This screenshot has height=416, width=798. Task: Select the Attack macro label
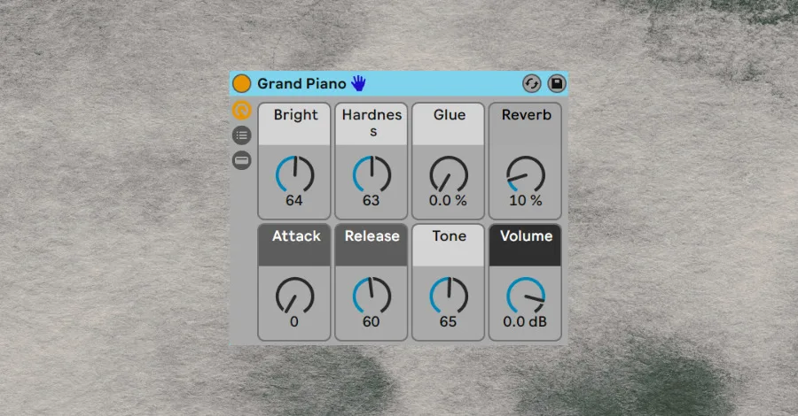click(296, 235)
